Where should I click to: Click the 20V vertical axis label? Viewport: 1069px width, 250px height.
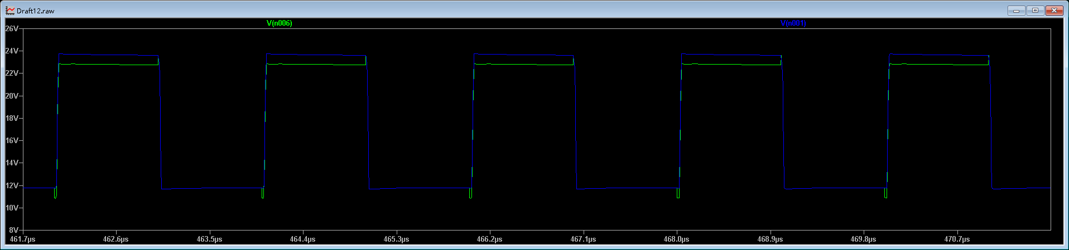click(x=12, y=96)
